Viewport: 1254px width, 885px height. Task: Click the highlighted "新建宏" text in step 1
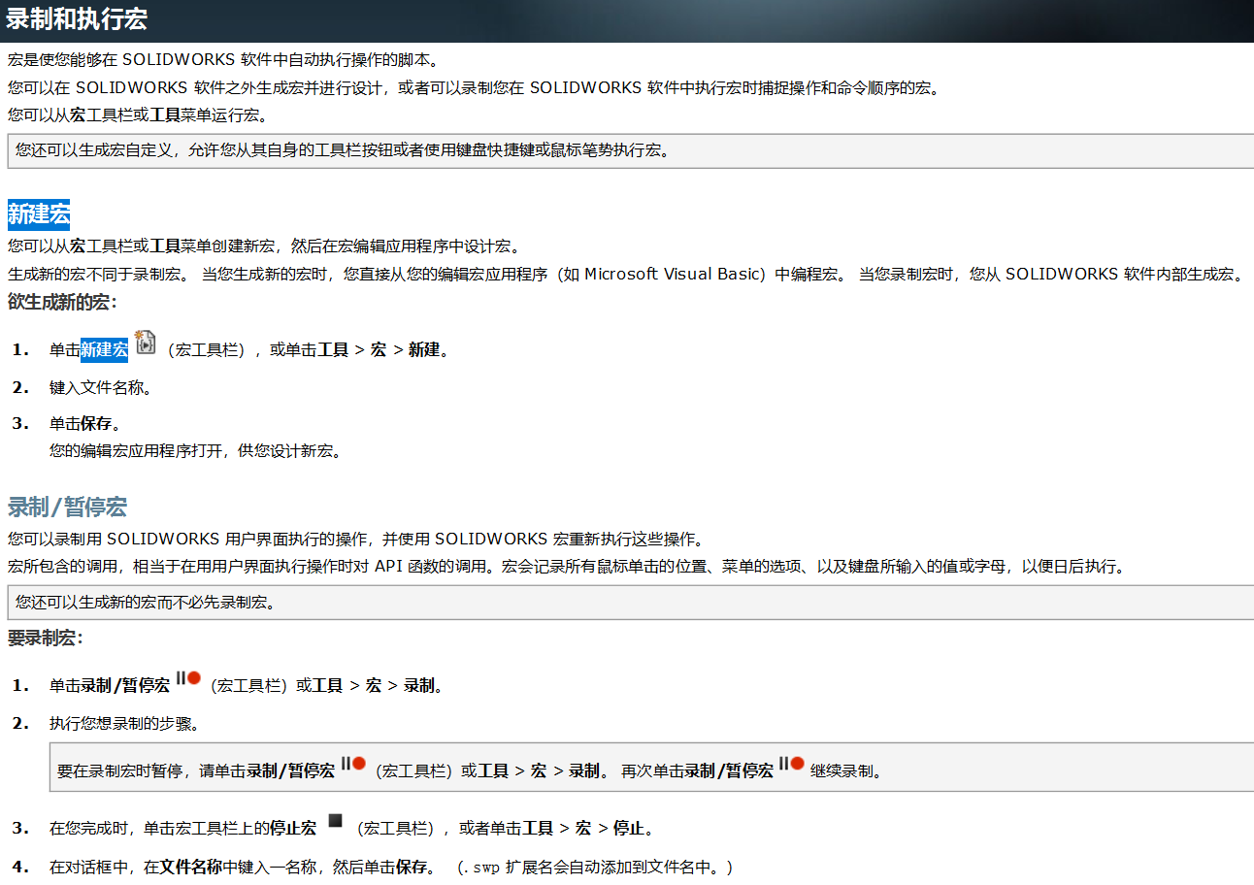(104, 350)
